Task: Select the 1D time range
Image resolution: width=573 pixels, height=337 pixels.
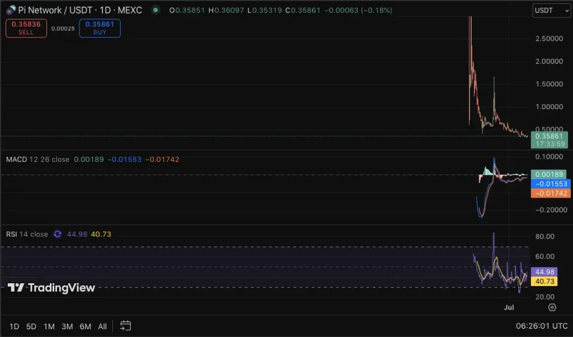Action: coord(14,326)
